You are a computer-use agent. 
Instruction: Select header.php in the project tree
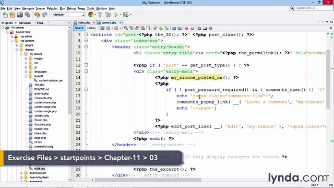pyautogui.click(x=41, y=129)
